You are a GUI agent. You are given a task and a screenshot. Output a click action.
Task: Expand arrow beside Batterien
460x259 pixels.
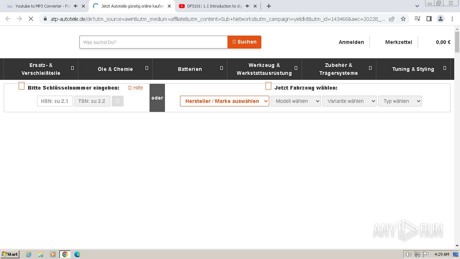pyautogui.click(x=221, y=68)
